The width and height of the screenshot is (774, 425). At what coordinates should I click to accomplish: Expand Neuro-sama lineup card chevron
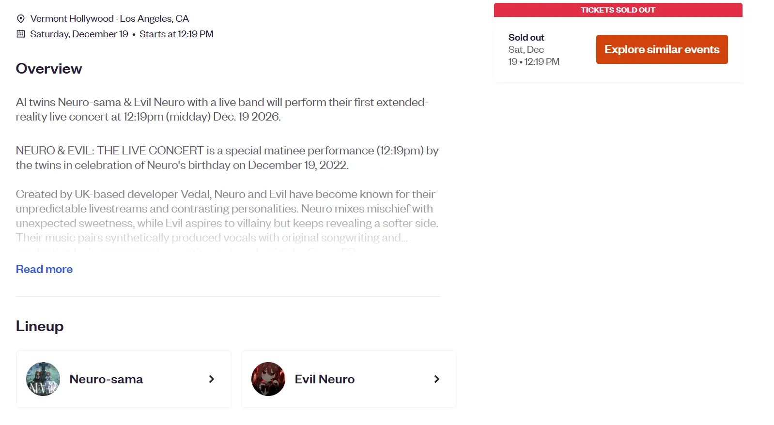coord(211,379)
